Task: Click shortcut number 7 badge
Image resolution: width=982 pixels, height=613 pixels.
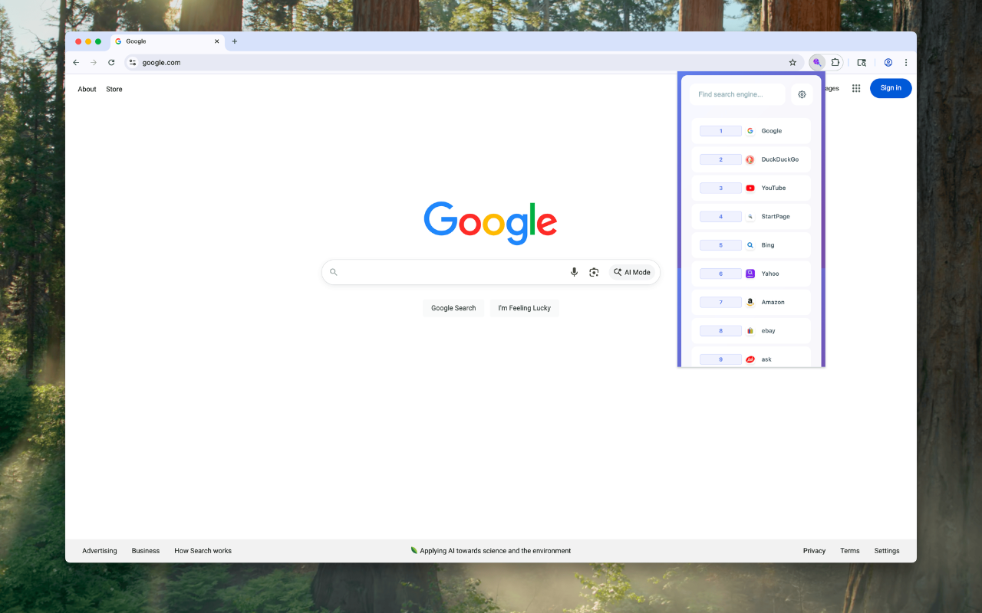Action: tap(720, 303)
